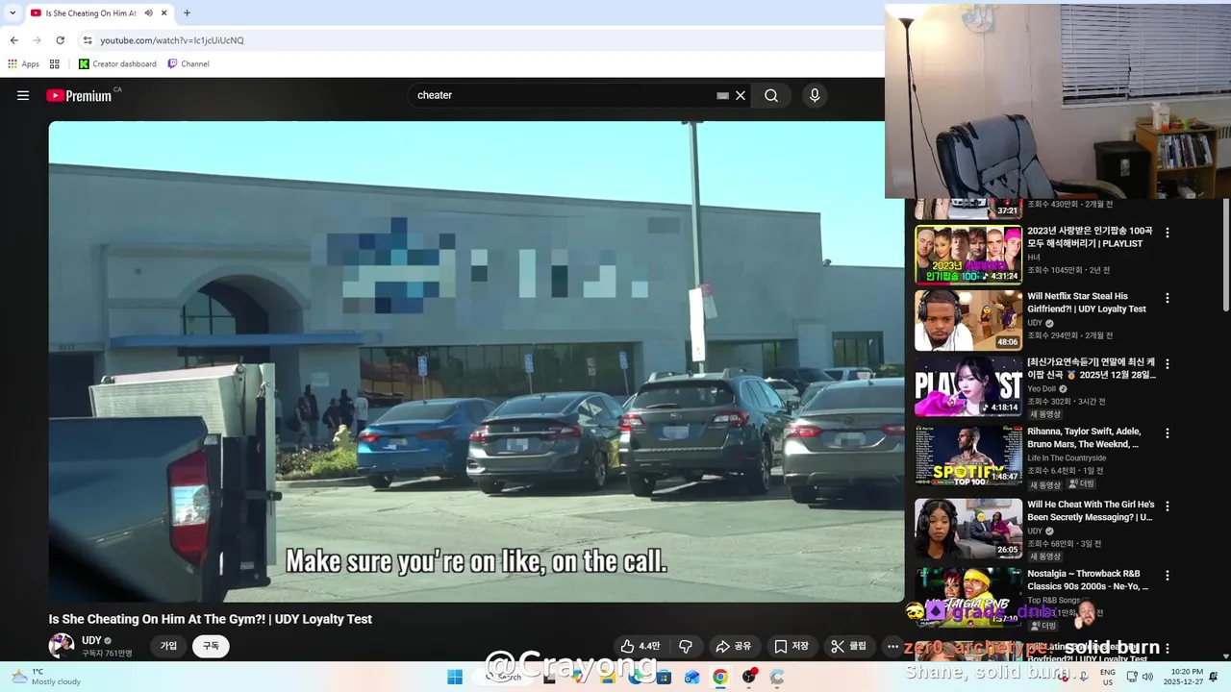
Task: Reload the page with the refresh icon
Action: click(x=60, y=40)
